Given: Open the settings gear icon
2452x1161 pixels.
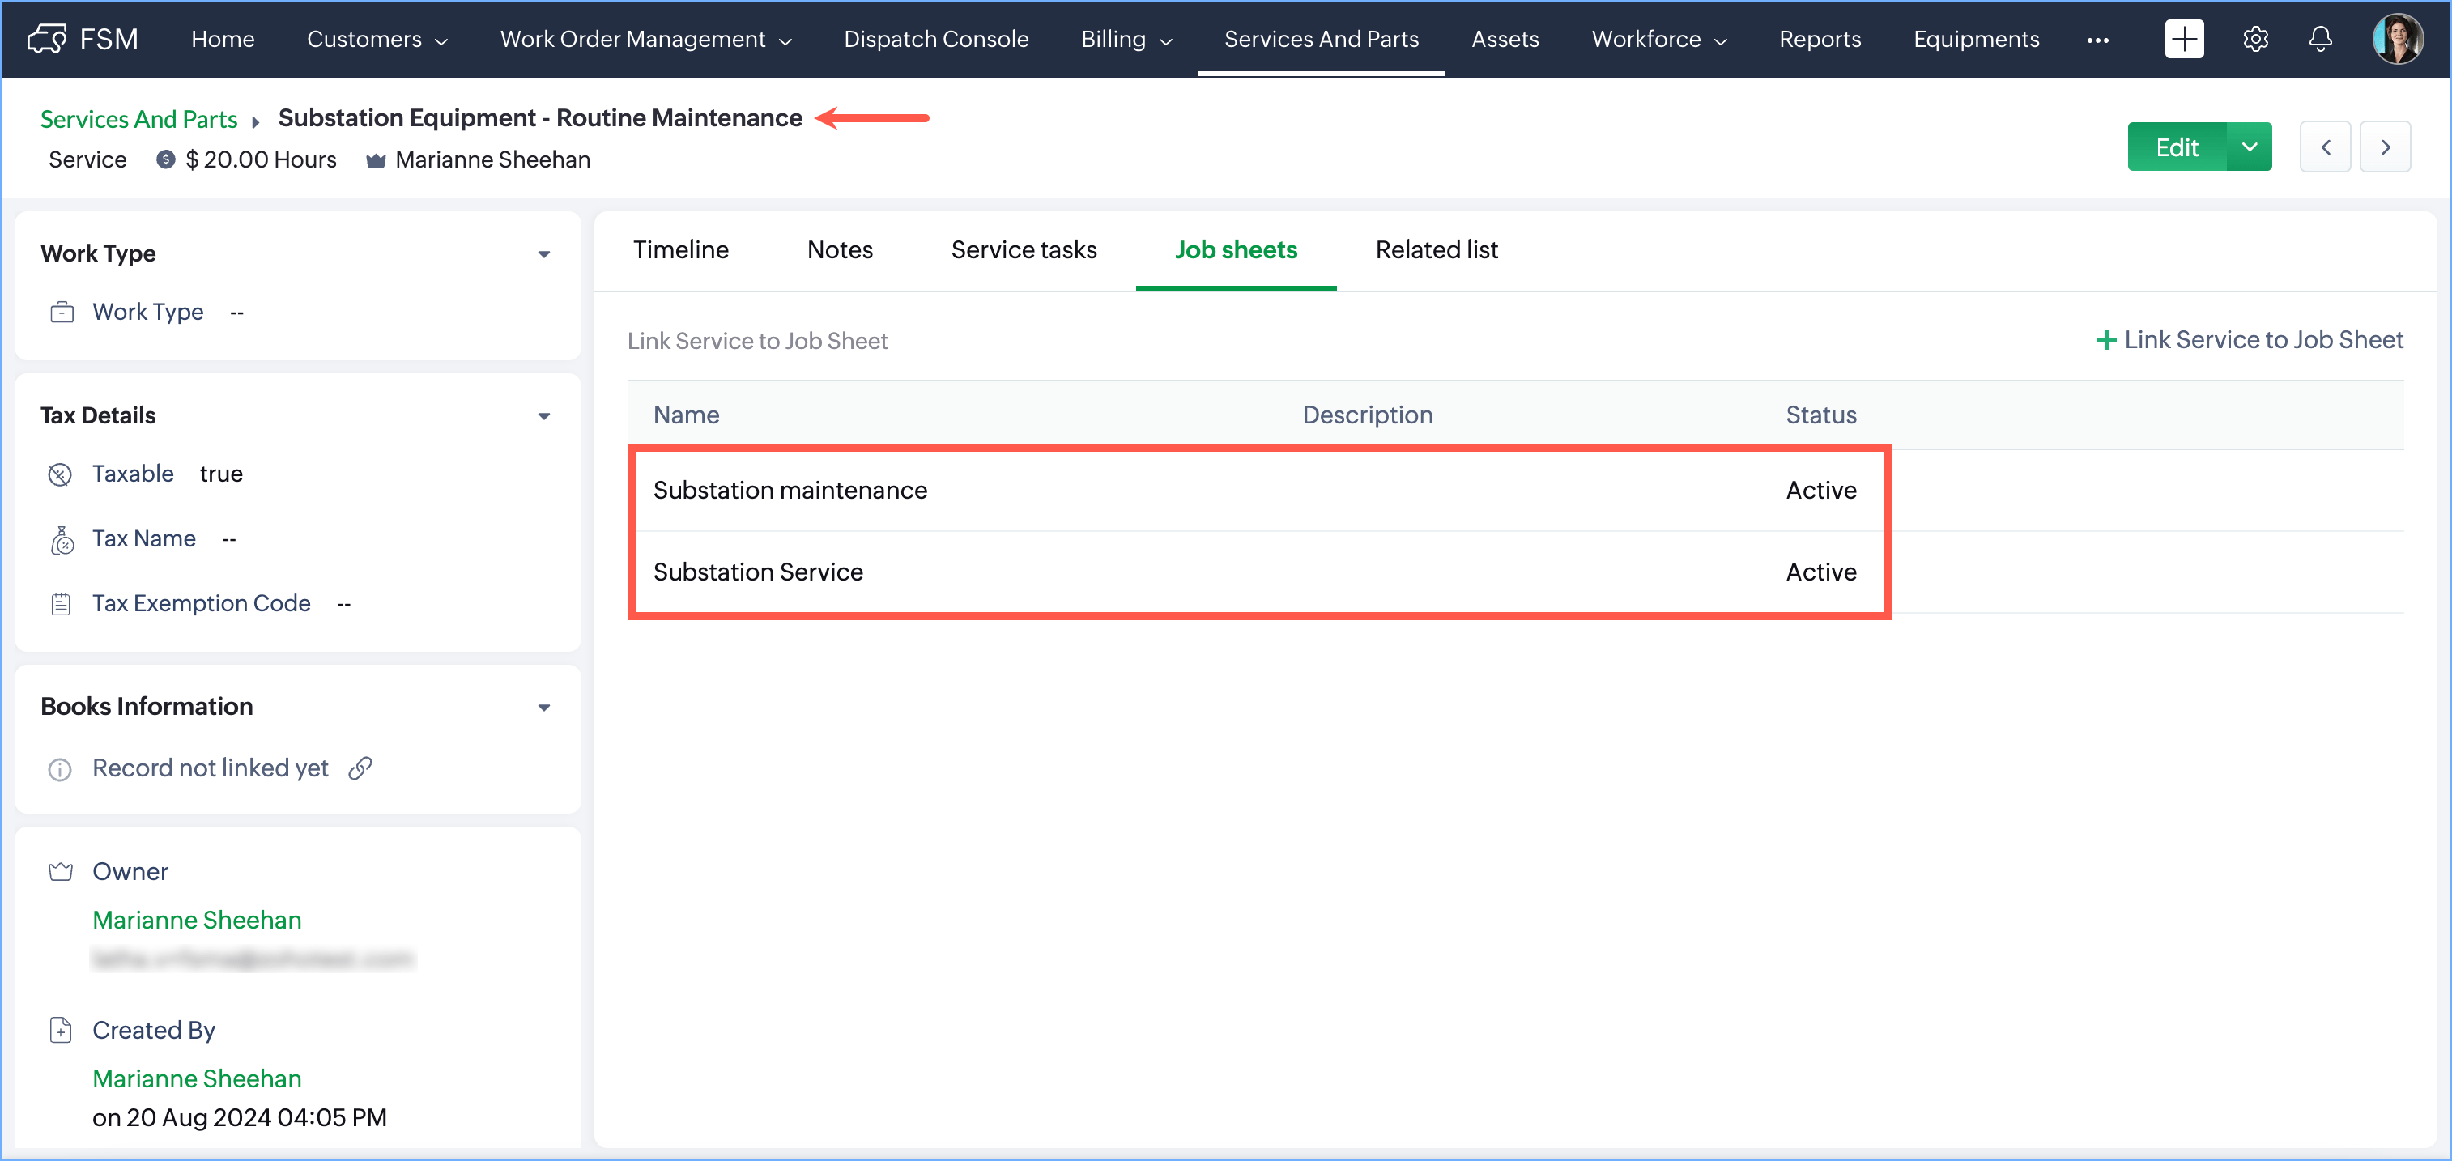Looking at the screenshot, I should [2255, 39].
